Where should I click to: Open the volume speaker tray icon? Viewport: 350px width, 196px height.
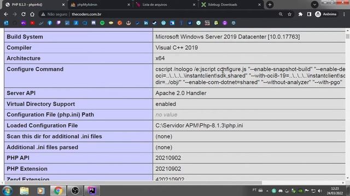click(x=320, y=191)
